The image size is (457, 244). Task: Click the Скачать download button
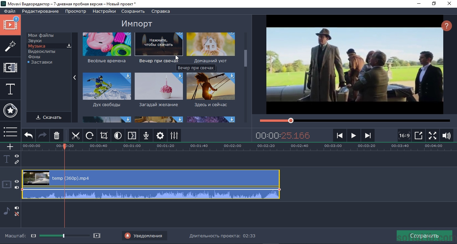click(49, 117)
